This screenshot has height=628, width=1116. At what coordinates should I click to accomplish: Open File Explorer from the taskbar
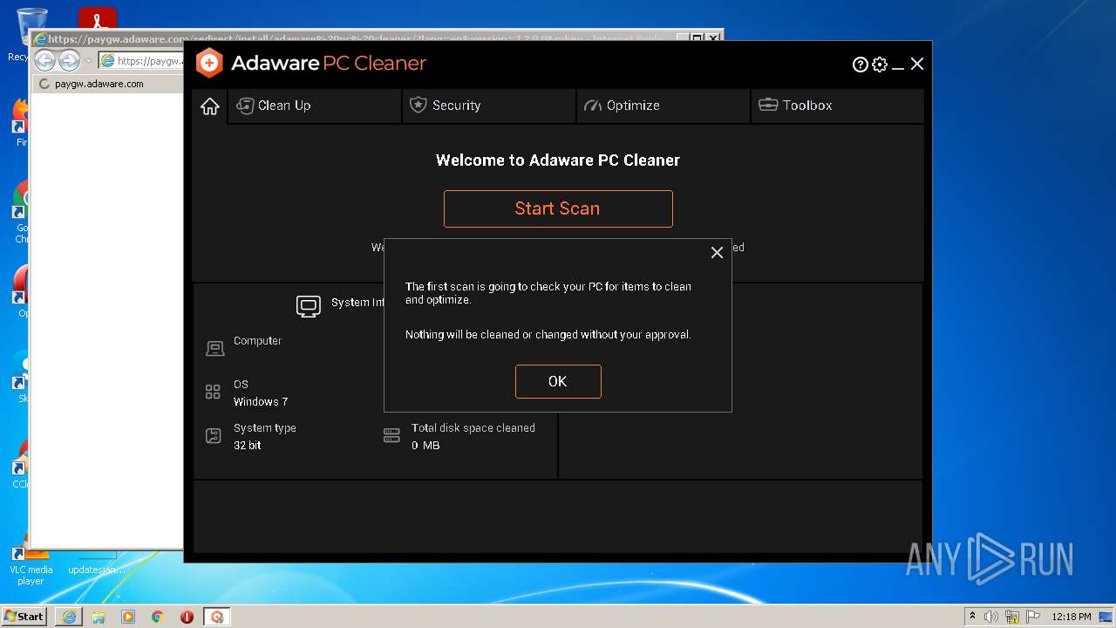[99, 617]
